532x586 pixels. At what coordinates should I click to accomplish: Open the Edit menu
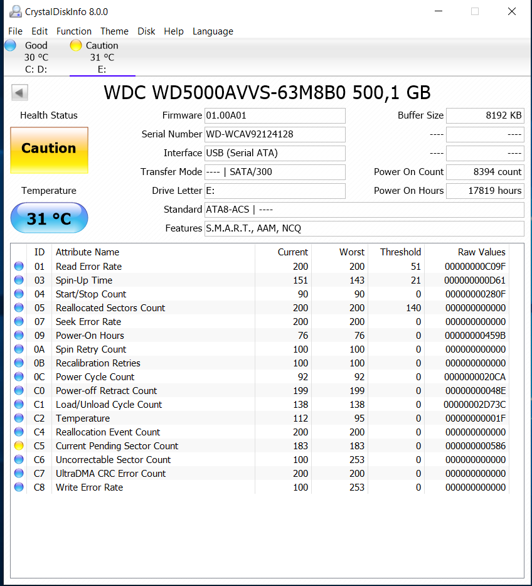point(40,31)
